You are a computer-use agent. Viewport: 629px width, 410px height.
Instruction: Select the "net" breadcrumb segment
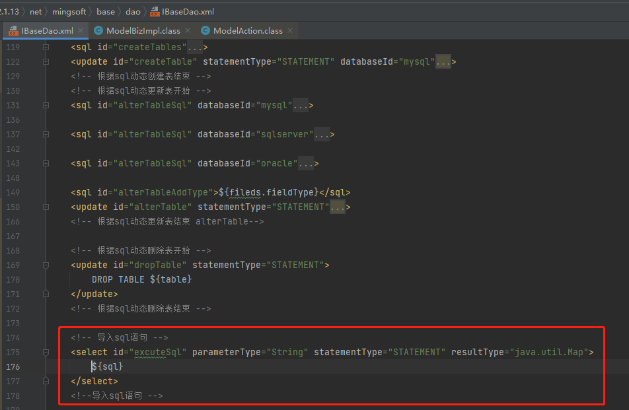(x=36, y=12)
